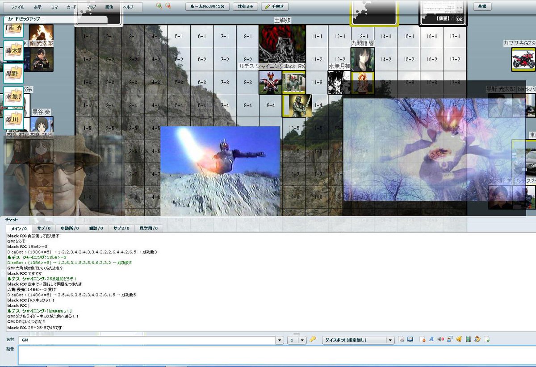
Task: Click the page with red dot icon
Action: (423, 340)
